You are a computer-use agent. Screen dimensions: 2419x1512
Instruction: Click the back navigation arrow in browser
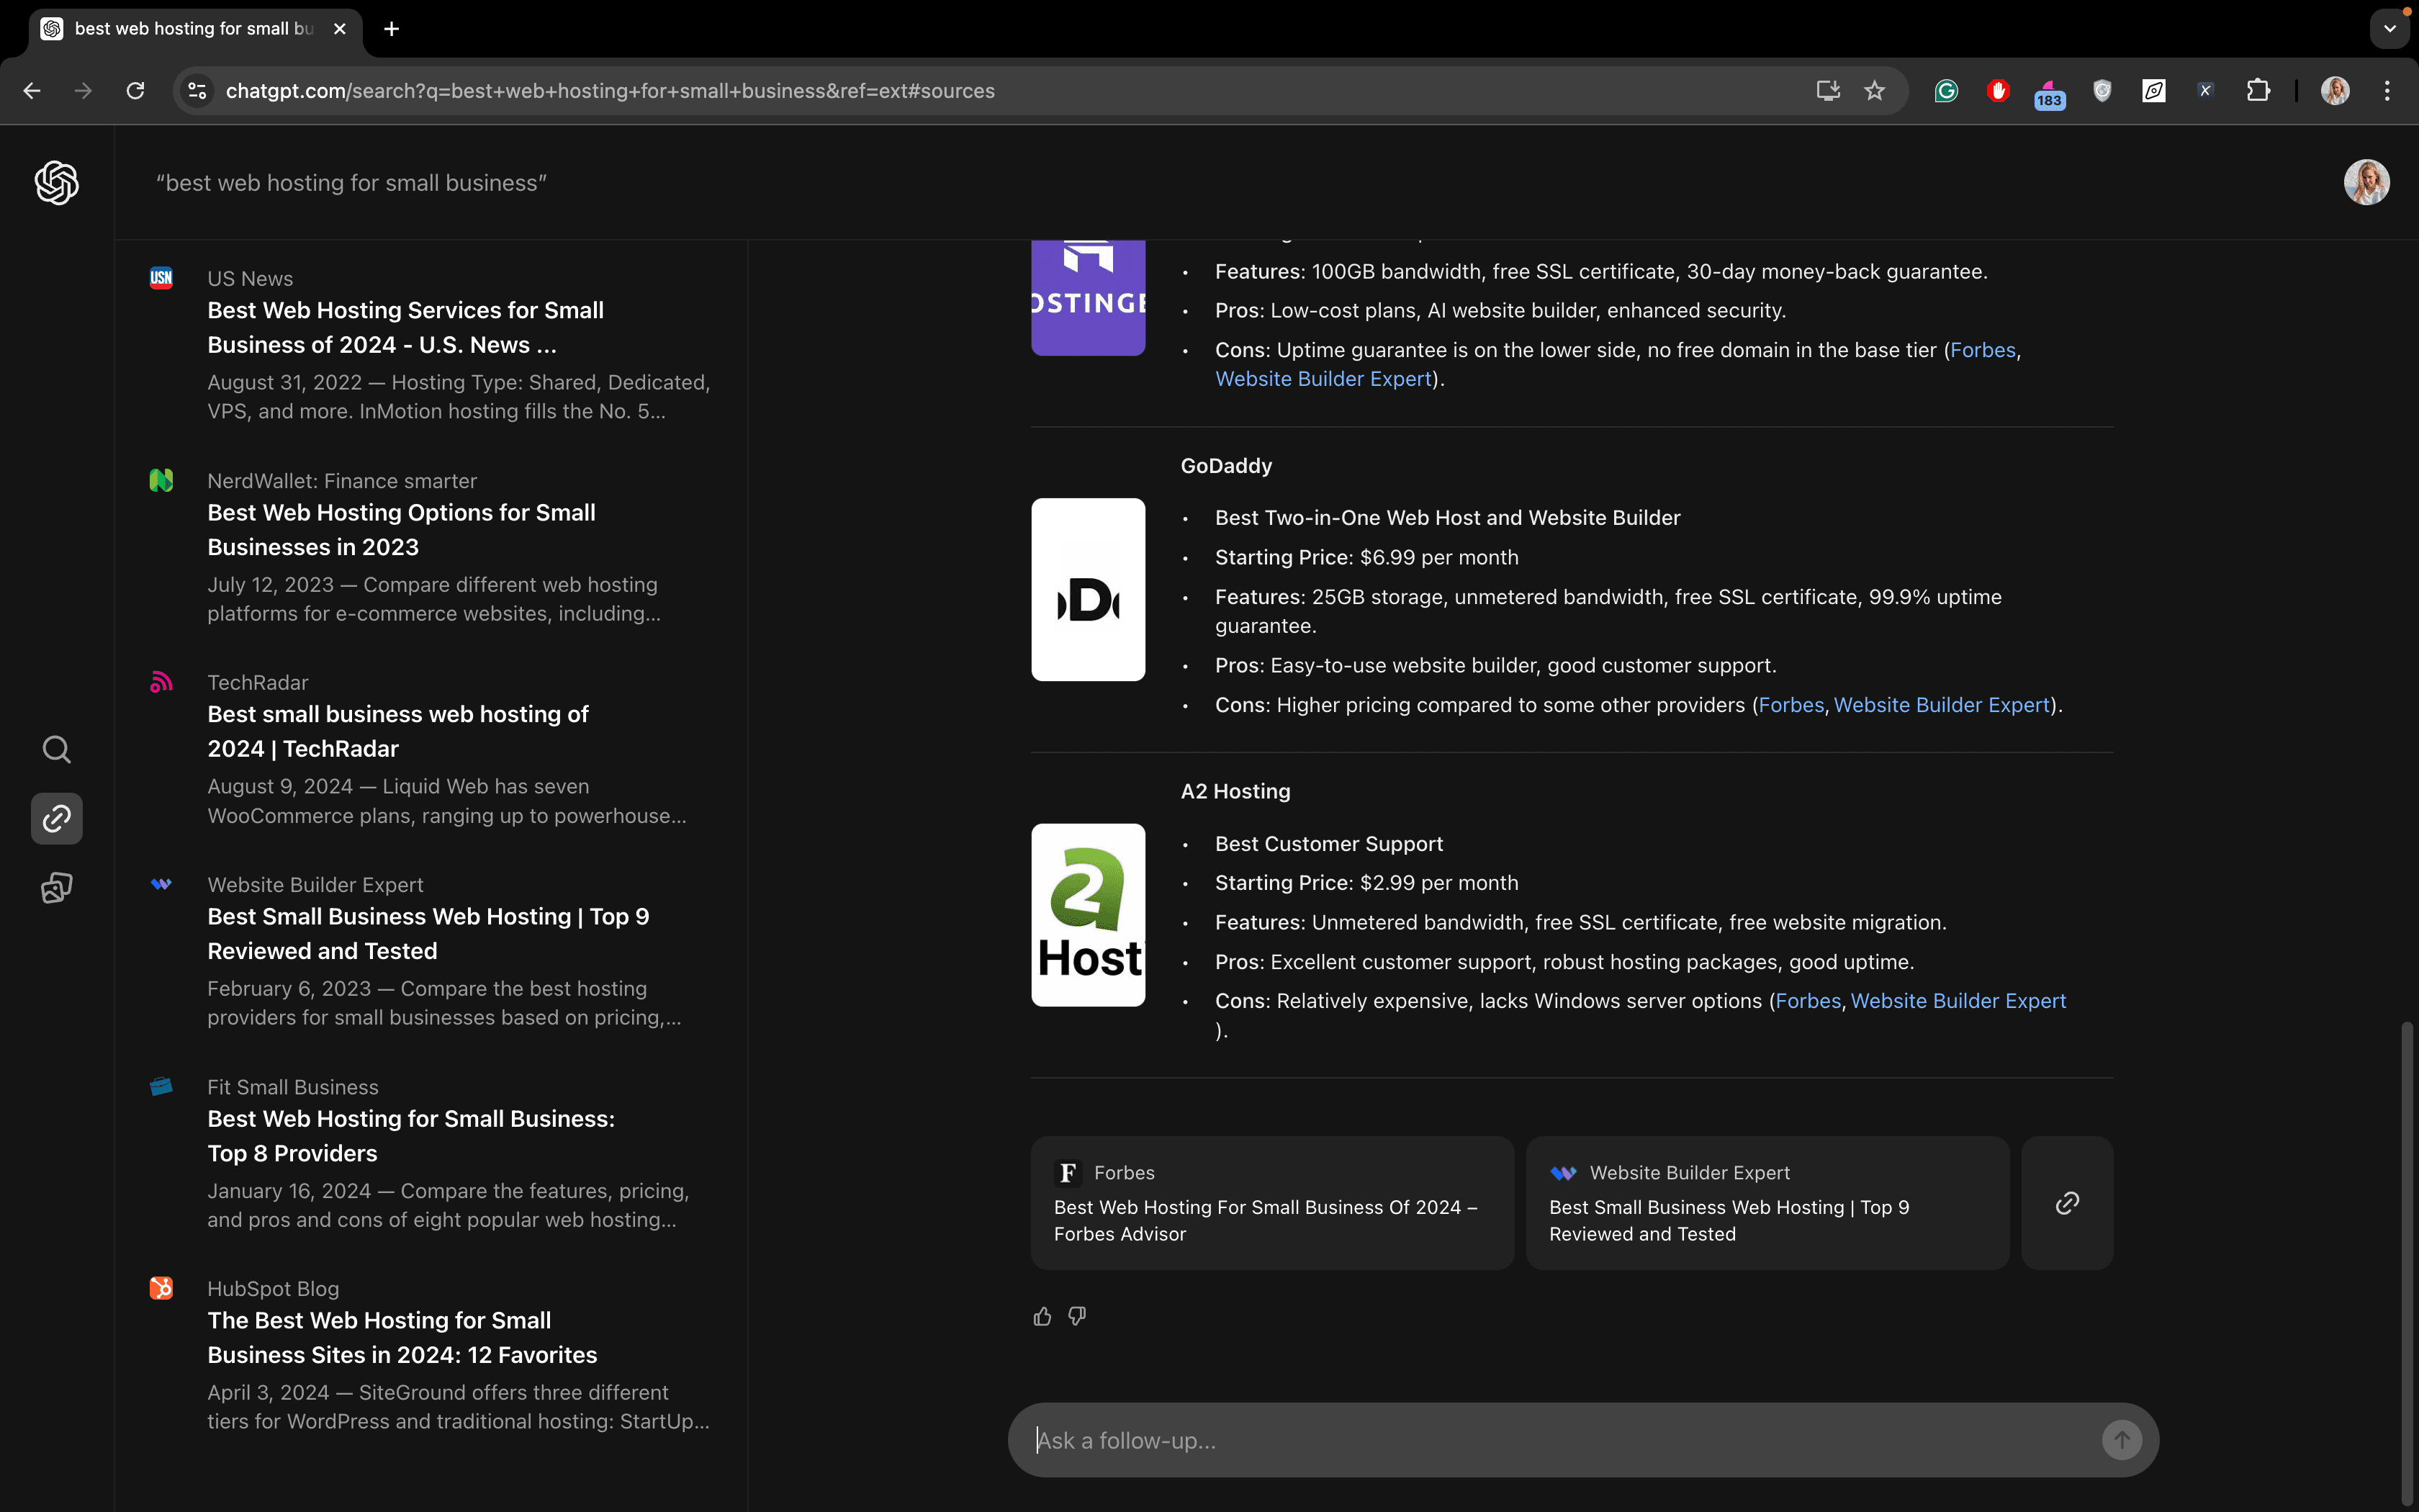click(33, 91)
